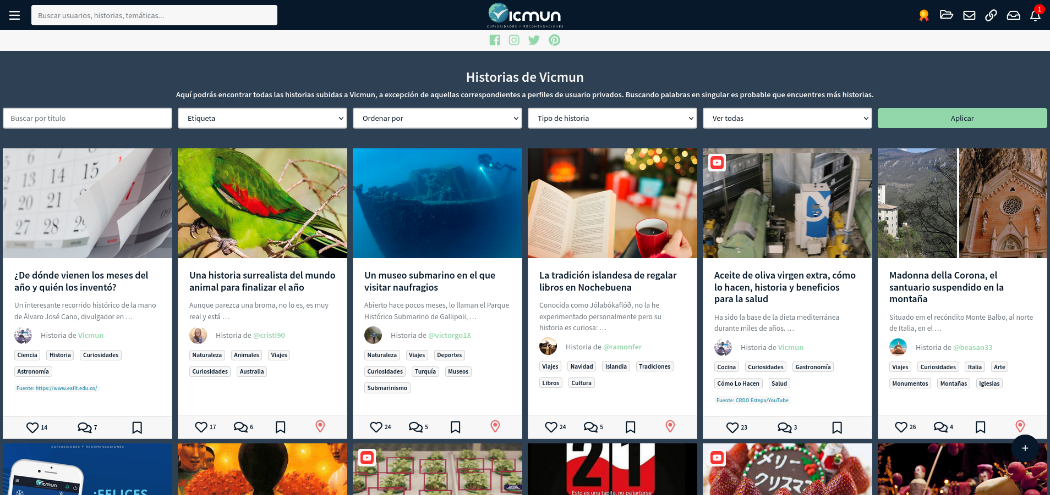Open comments on the olive oil story

coord(784,427)
